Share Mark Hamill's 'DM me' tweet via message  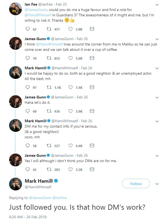(92, 146)
